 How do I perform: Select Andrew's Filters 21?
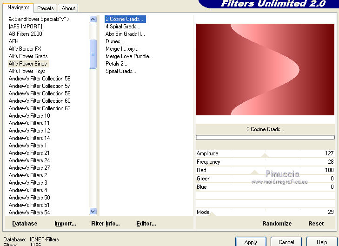[x=29, y=153]
